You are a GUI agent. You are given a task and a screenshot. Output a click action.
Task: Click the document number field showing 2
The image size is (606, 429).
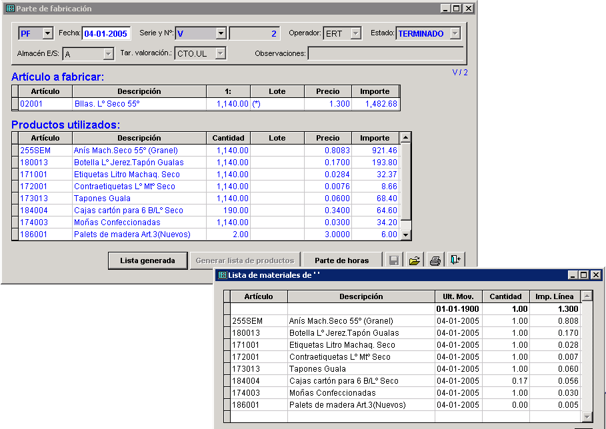click(x=254, y=33)
